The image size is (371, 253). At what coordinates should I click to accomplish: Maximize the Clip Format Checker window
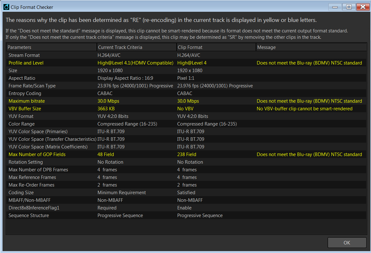[349, 7]
